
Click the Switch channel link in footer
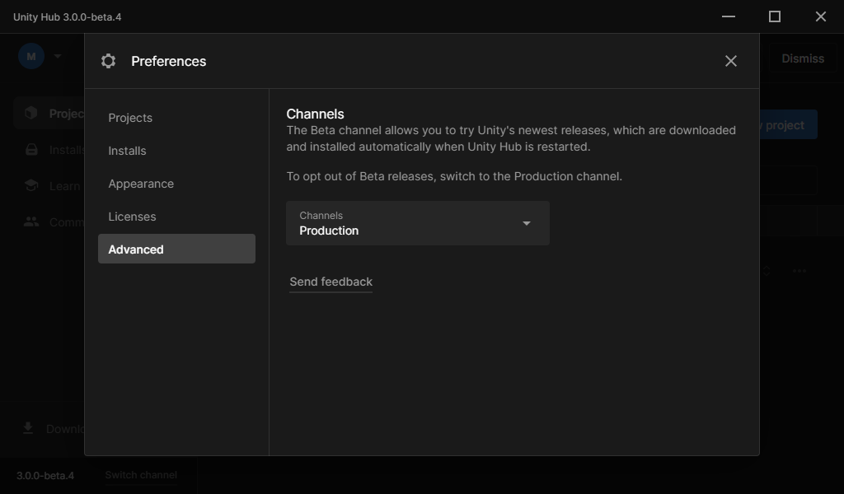[141, 475]
